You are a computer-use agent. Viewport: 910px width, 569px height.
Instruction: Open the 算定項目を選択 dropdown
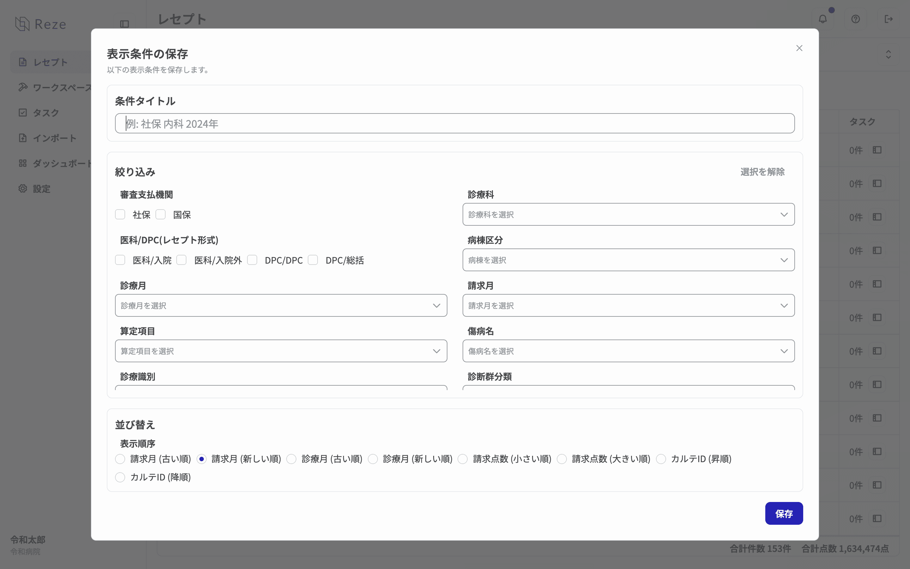coord(281,351)
